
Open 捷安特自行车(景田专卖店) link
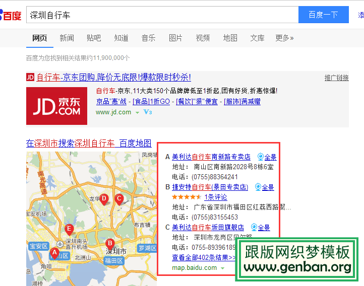click(x=210, y=187)
